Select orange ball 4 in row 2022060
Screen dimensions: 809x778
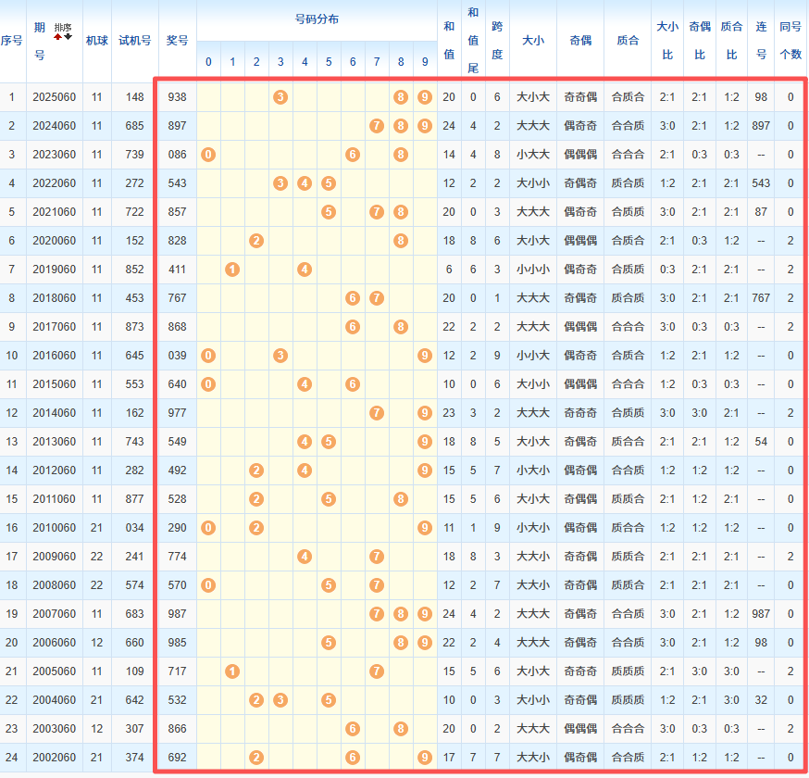[305, 182]
